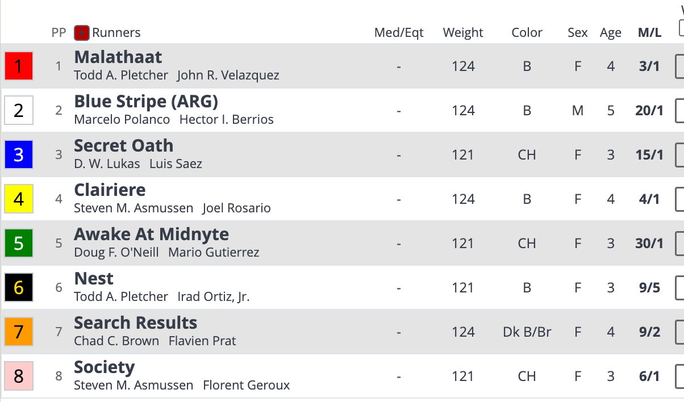Click the Runners column header
Screen dimensions: 684x402
116,33
